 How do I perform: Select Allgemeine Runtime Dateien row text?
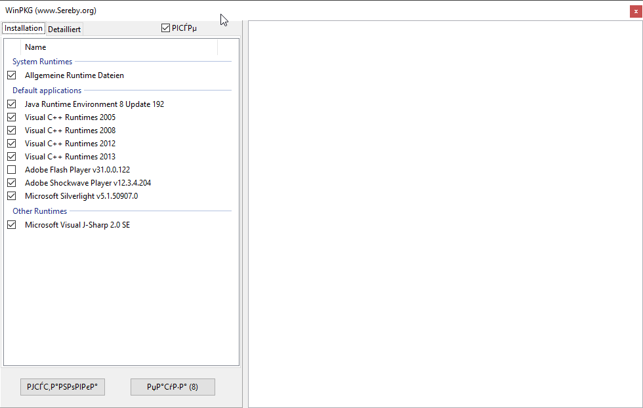pos(74,75)
